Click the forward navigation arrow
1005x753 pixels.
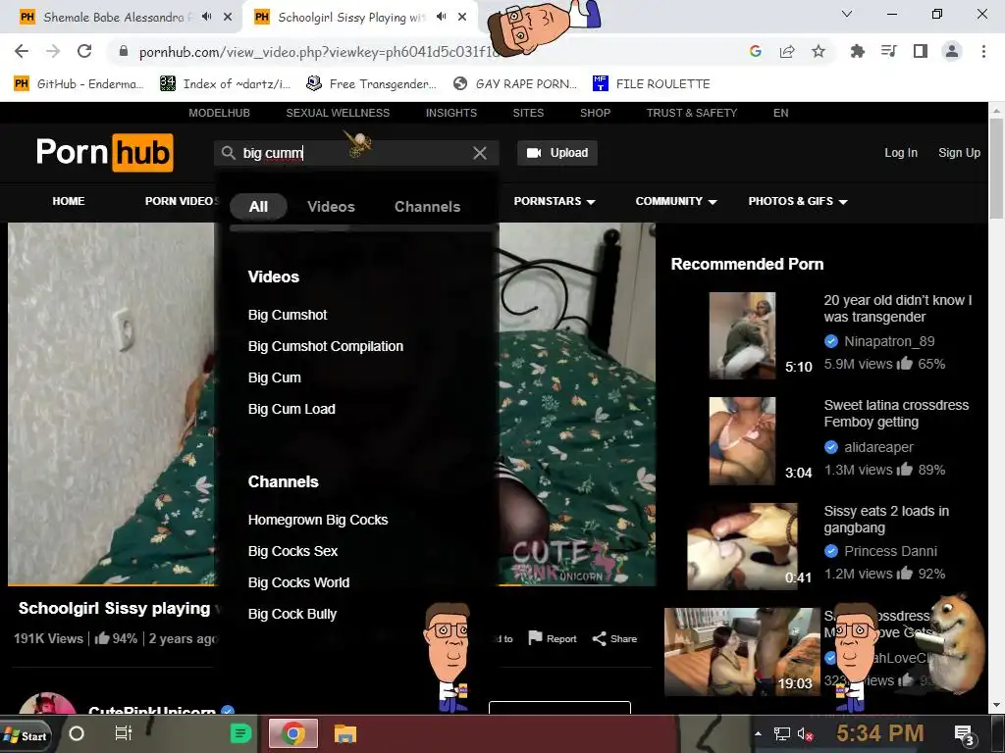(53, 51)
